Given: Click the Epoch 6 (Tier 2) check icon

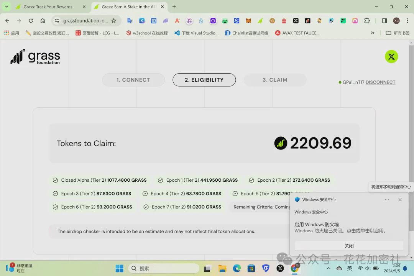Looking at the screenshot, I should coord(55,207).
